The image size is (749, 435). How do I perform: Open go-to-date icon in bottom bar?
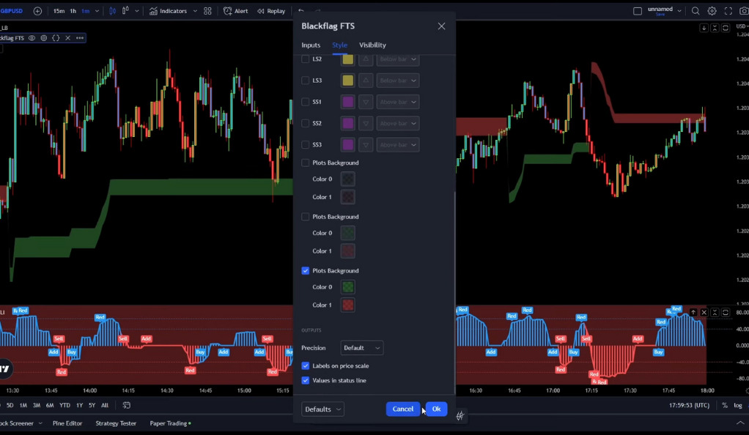(x=127, y=406)
